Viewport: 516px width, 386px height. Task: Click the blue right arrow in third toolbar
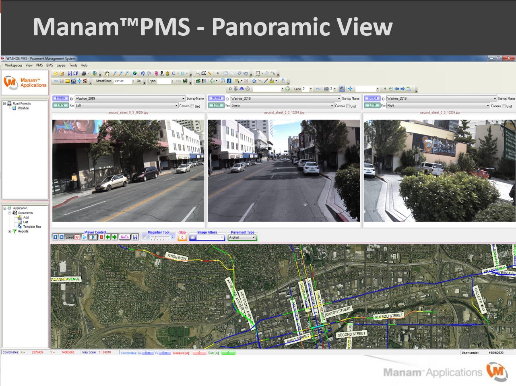click(x=402, y=89)
